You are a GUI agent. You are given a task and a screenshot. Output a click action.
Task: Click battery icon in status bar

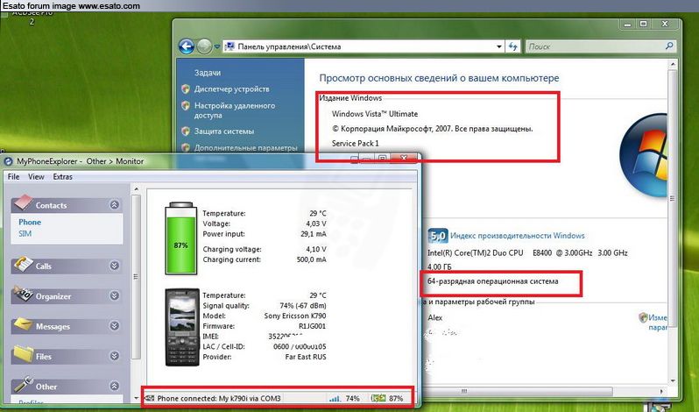click(x=378, y=398)
